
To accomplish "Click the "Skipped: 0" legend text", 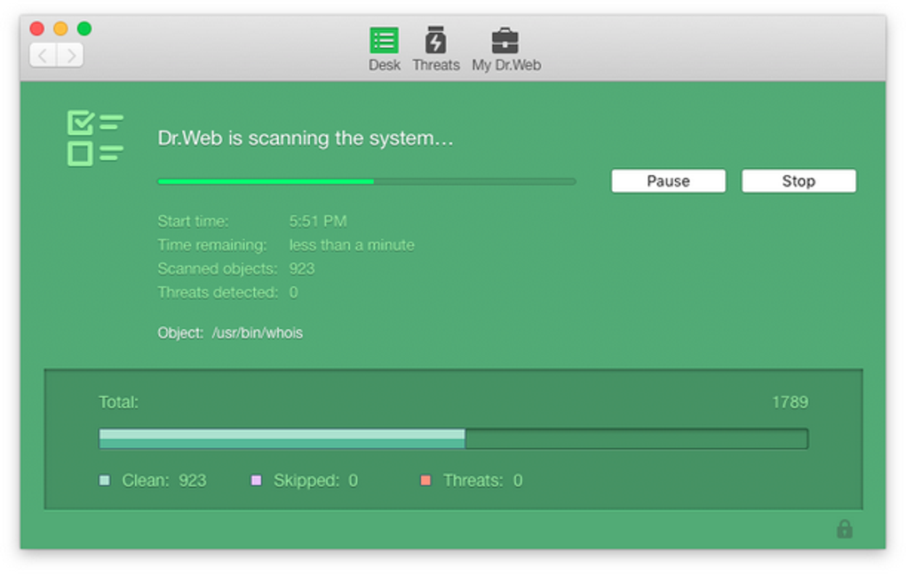I will (315, 481).
